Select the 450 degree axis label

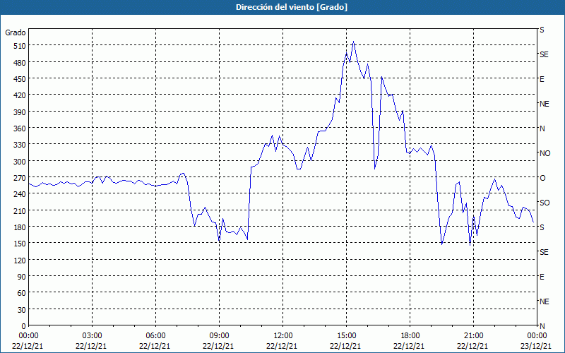tap(19, 79)
